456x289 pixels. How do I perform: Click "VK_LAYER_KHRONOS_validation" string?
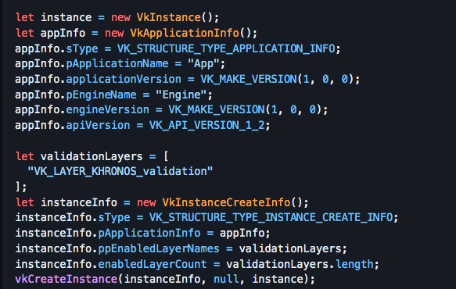[x=120, y=171]
